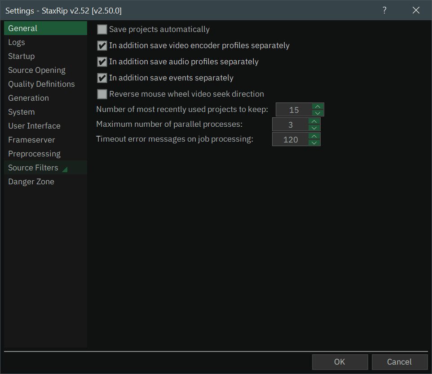The height and width of the screenshot is (374, 432).
Task: Decrease timeout error messages value
Action: click(x=314, y=142)
